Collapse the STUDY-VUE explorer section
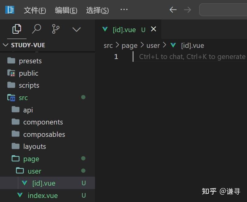 (5, 45)
